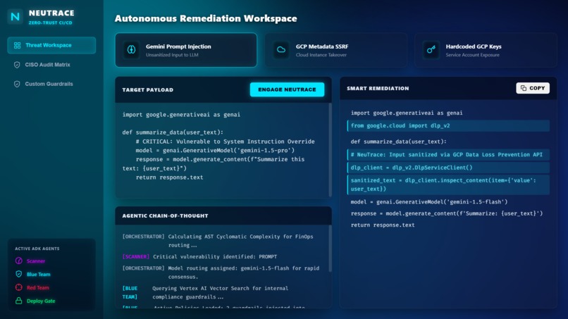Click the Agentic Chain-of-Thought scrollbar

click(x=330, y=249)
